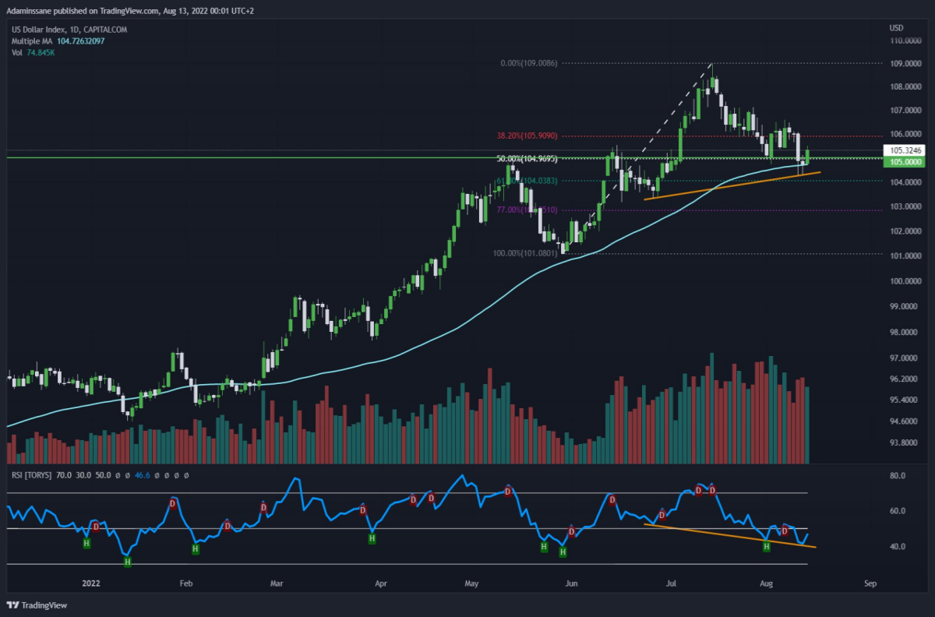The height and width of the screenshot is (617, 935).
Task: Click the 'Vol 74.845K' volume label
Action: (33, 52)
